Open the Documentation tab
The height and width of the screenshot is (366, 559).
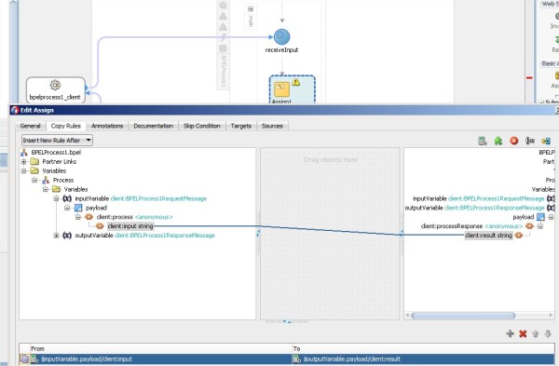(x=154, y=126)
